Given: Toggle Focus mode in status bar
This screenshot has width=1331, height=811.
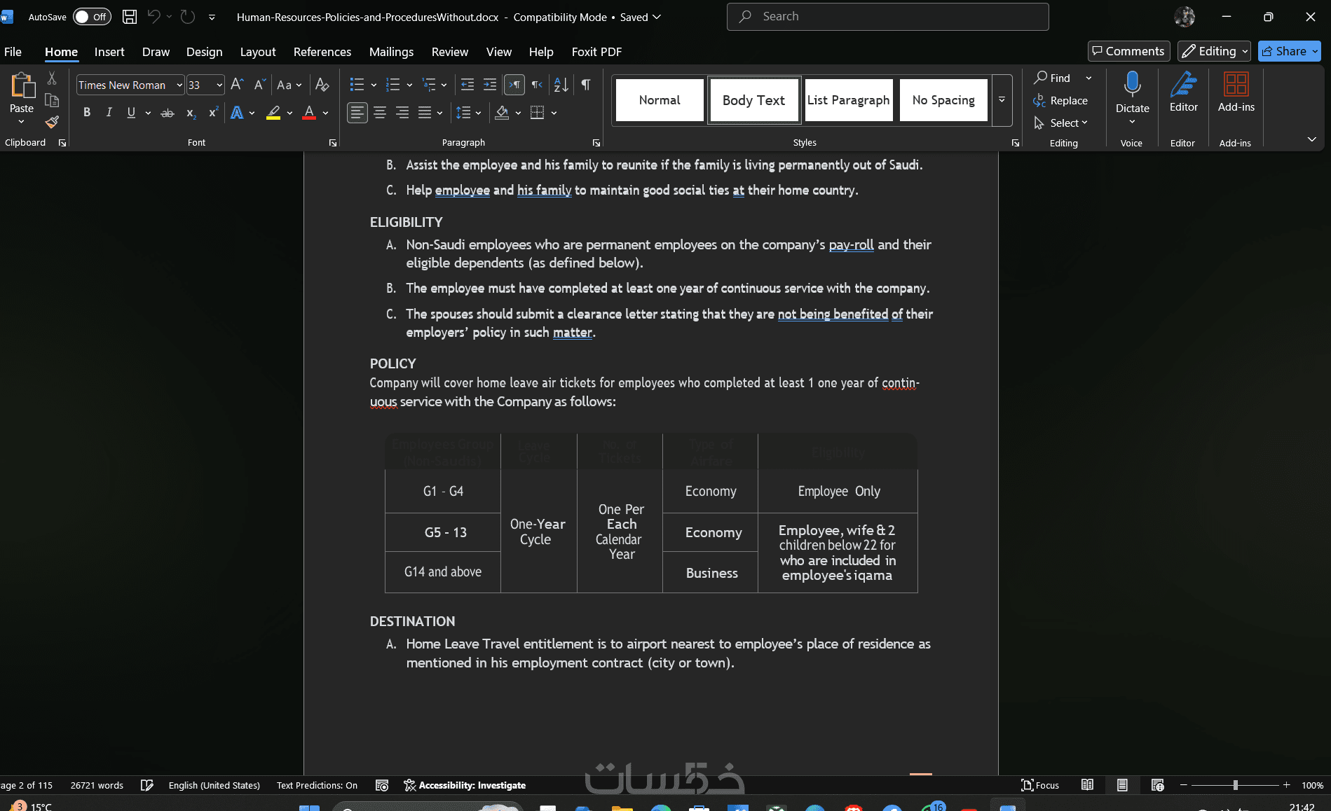Looking at the screenshot, I should [x=1040, y=785].
